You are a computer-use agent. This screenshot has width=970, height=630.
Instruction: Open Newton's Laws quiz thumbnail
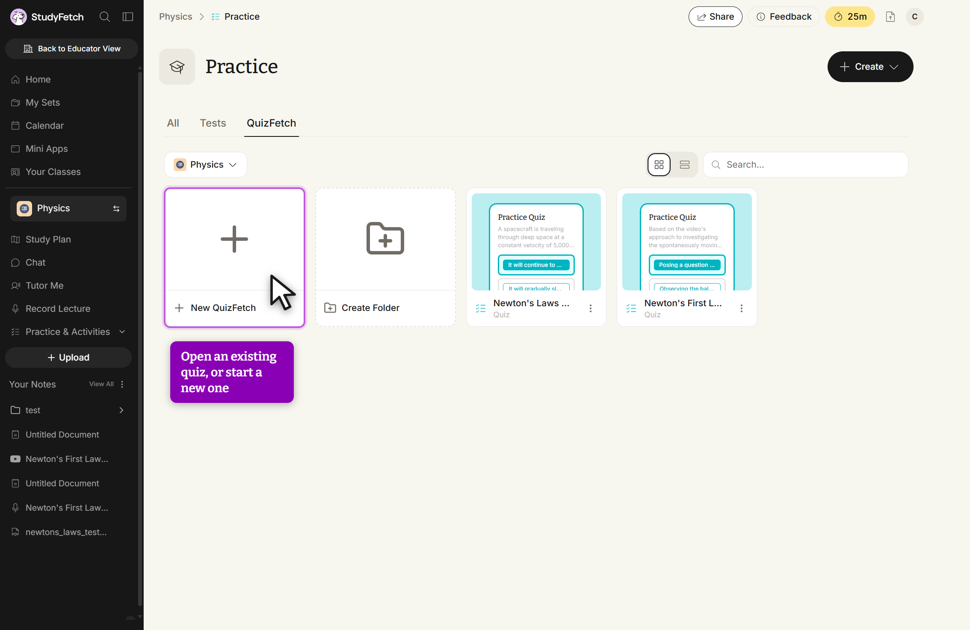coord(536,242)
